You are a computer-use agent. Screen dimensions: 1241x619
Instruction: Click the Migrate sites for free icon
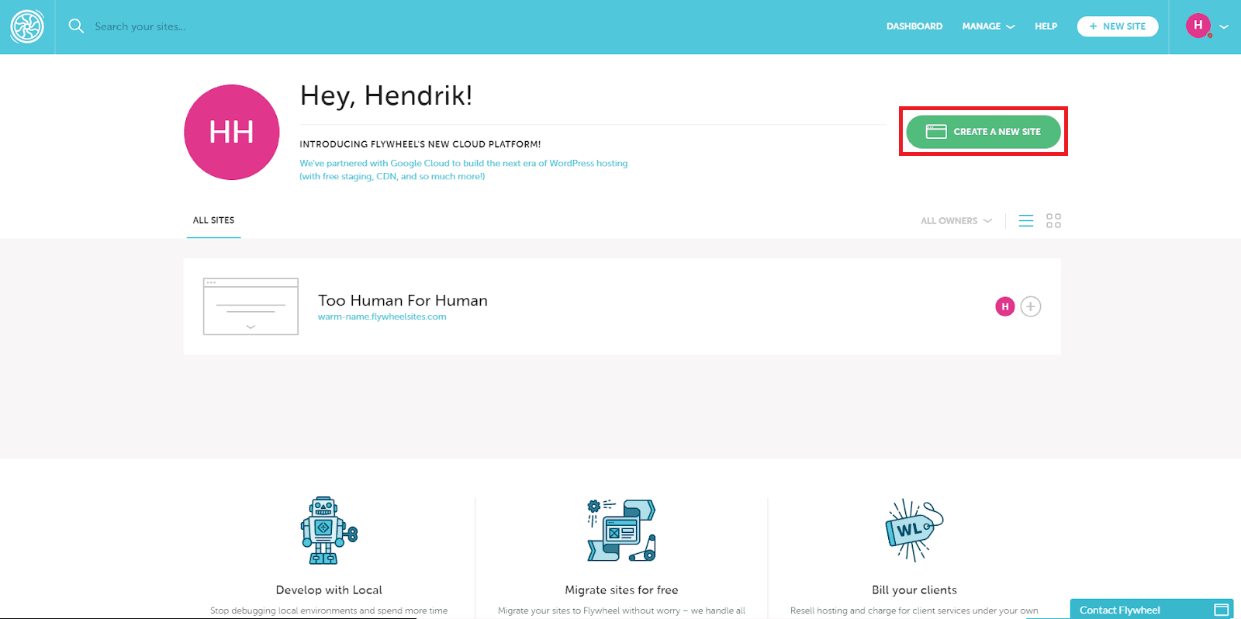tap(621, 531)
